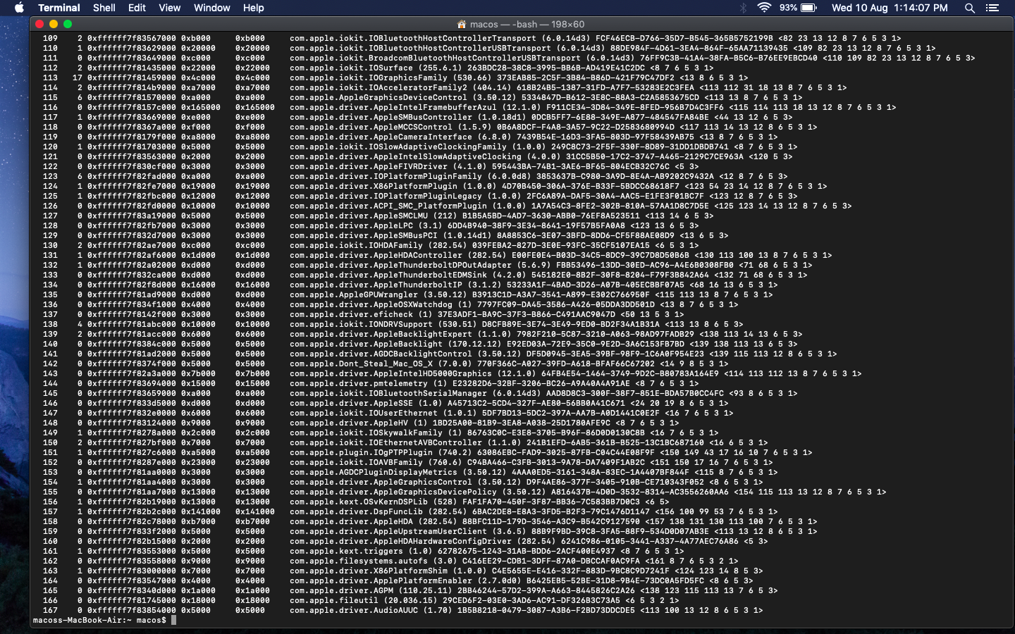Click the window title 'macos — -bash — 198×60'
This screenshot has height=634, width=1015.
tap(527, 24)
